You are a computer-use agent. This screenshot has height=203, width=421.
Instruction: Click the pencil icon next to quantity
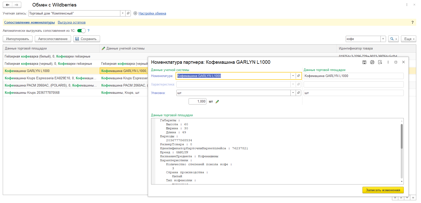tap(217, 101)
